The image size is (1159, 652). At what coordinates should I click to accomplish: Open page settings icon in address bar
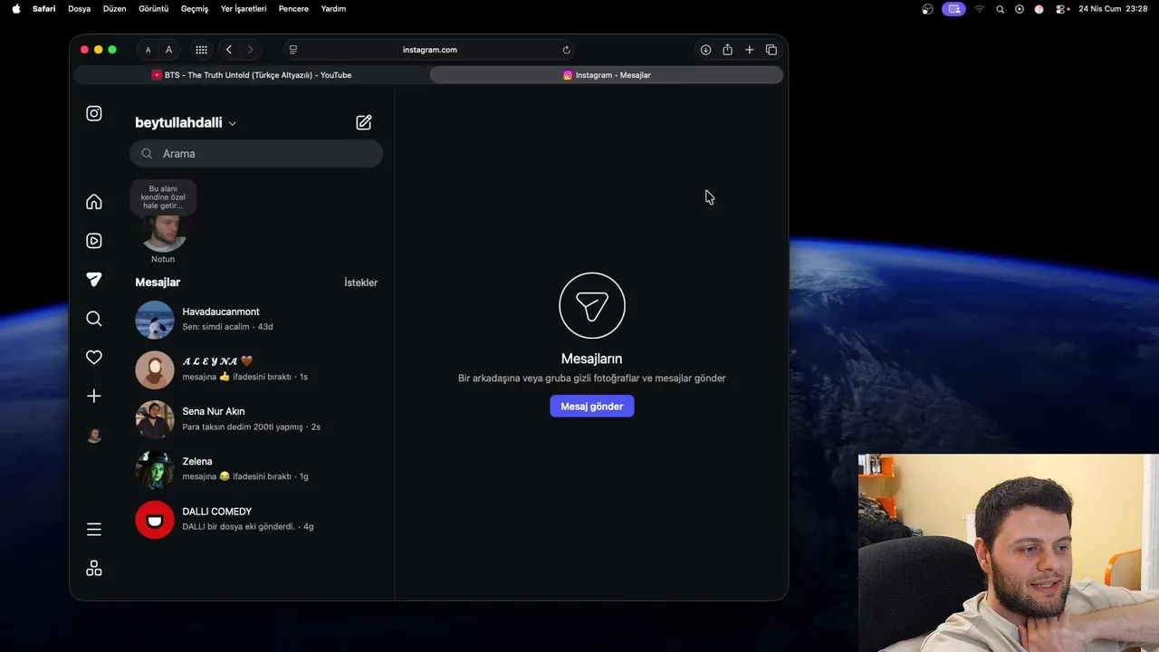click(x=293, y=50)
